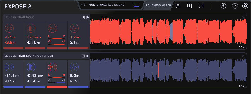Click preset previous/next arrows
The image size is (251, 94).
(x=83, y=5)
